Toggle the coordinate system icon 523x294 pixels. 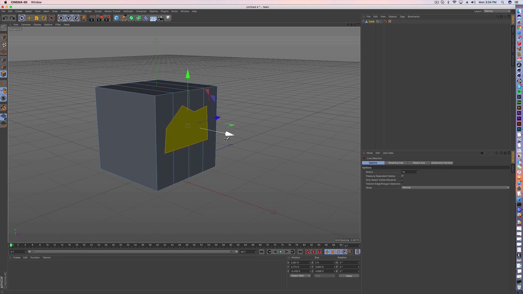(83, 18)
